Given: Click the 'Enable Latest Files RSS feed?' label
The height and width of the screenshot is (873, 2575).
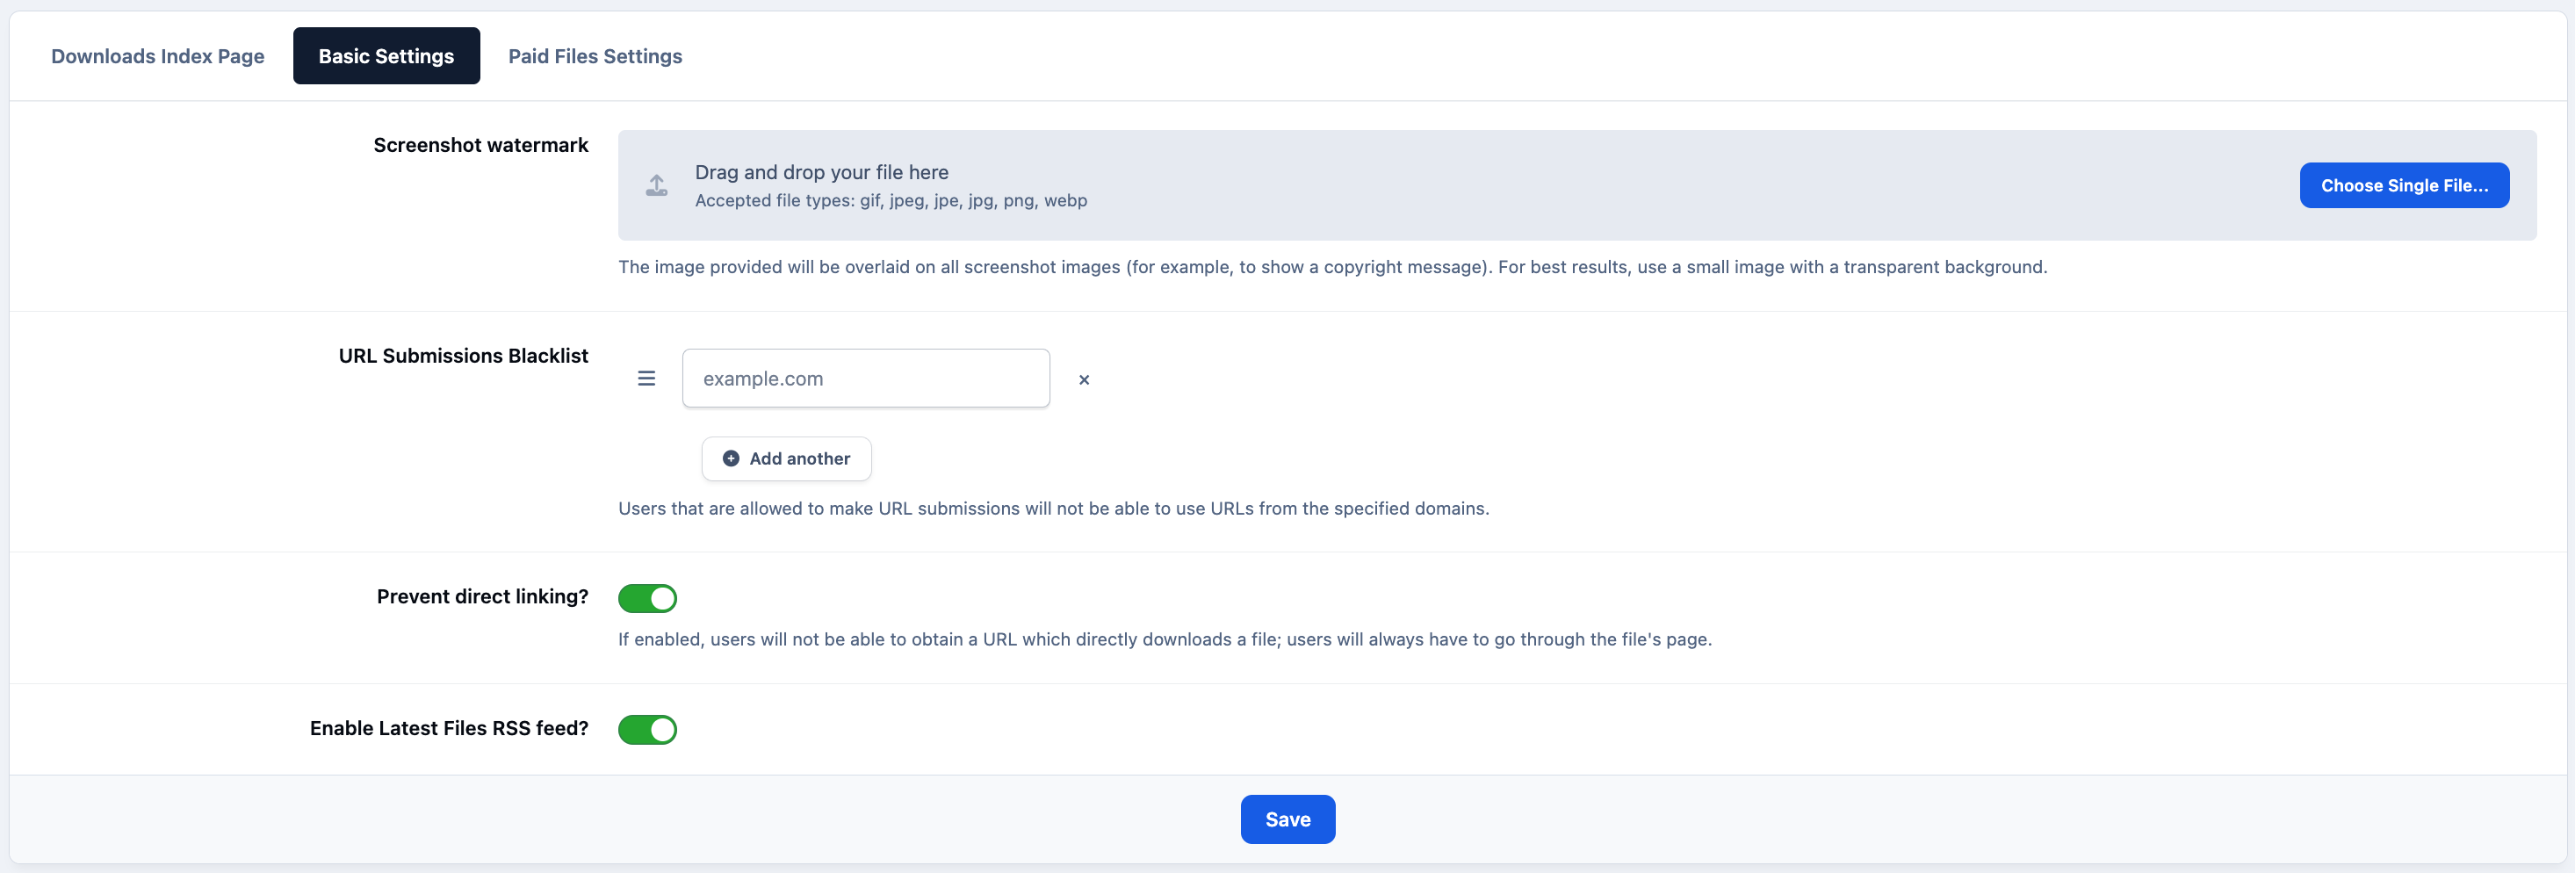Looking at the screenshot, I should click(449, 728).
